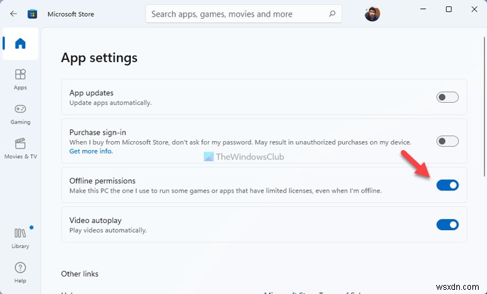Screen dimensions: 487x294
Task: Close the Microsoft Store window
Action: tap(474, 9)
